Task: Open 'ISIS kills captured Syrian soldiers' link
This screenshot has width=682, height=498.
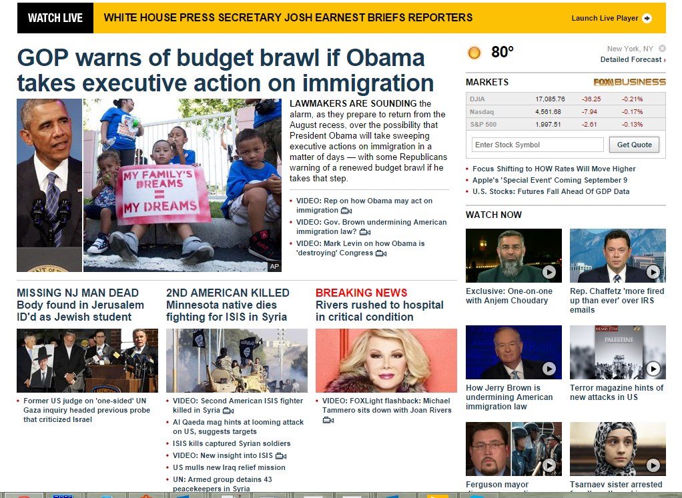Action: [x=232, y=444]
